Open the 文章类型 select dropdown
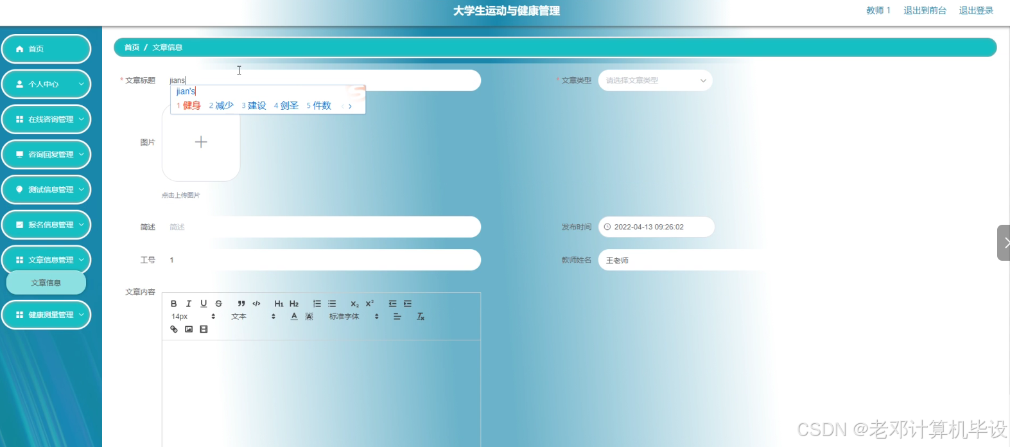Screen dimensions: 1010x447 656,80
